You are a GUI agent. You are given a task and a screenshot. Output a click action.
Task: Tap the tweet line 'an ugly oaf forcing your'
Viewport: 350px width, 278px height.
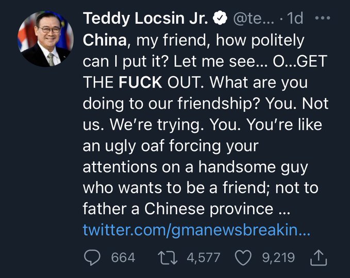pyautogui.click(x=171, y=146)
